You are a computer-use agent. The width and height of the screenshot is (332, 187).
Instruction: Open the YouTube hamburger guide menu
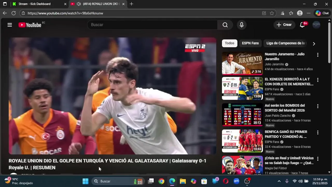tap(10, 25)
